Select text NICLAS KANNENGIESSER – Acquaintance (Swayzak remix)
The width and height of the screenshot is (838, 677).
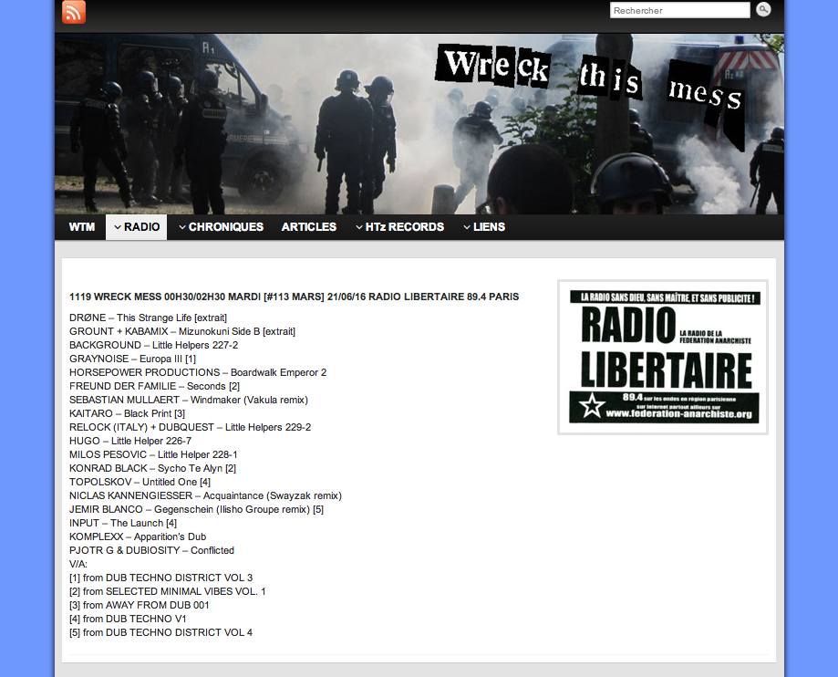[x=206, y=495]
